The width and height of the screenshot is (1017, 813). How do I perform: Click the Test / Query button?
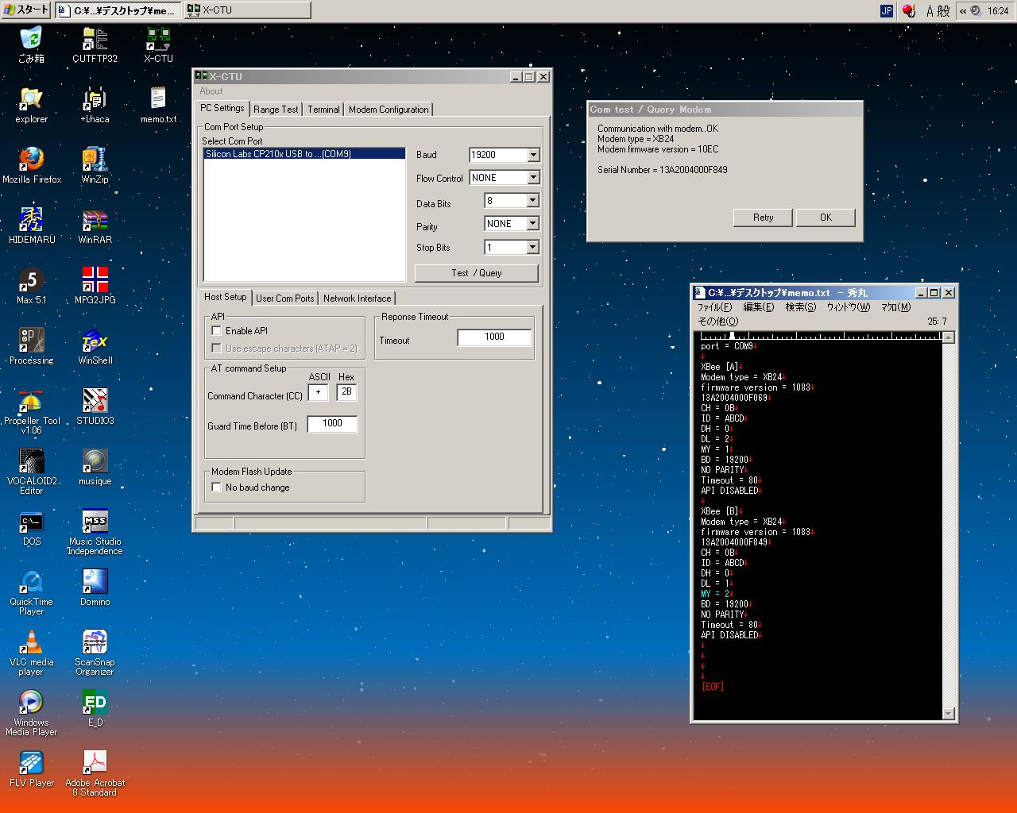pos(476,273)
